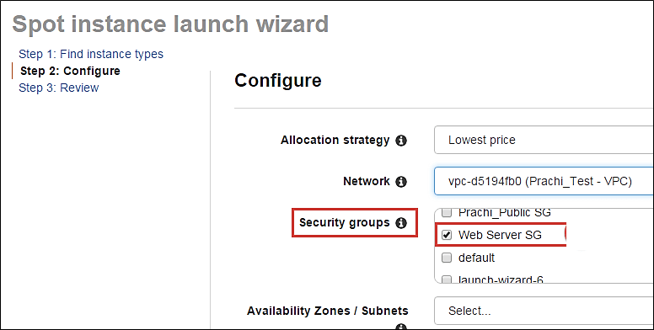Enable the default security group checkbox
654x330 pixels.
click(447, 258)
